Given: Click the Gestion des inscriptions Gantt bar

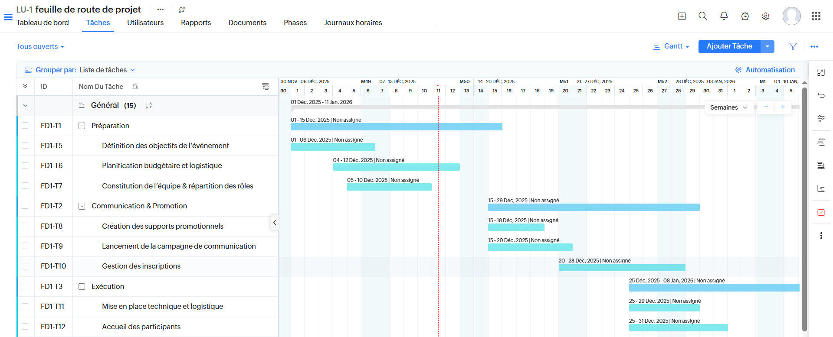Looking at the screenshot, I should click(x=622, y=268).
